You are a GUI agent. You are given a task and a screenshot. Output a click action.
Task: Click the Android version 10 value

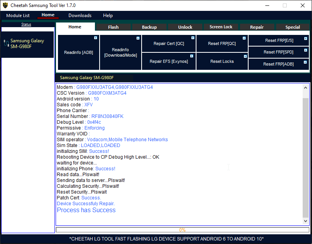tap(96, 99)
